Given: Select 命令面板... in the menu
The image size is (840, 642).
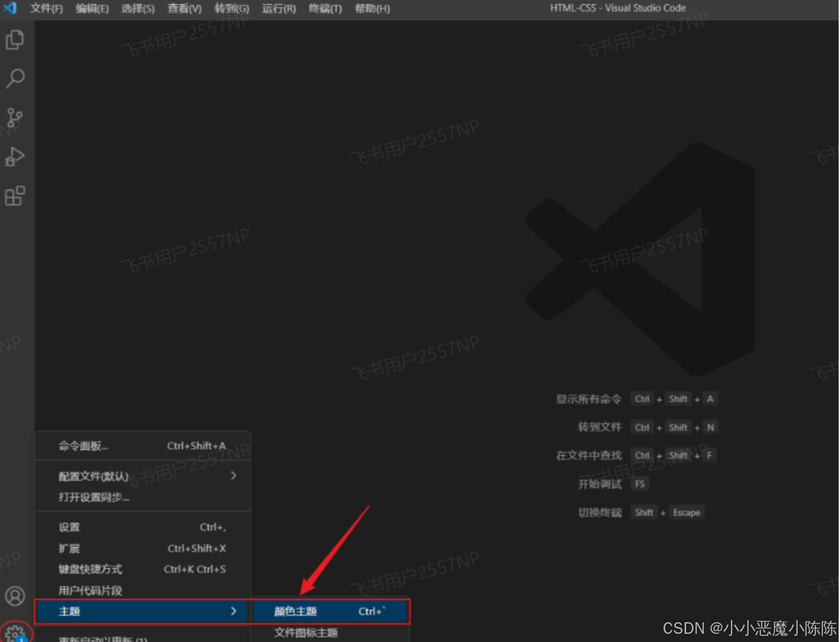Looking at the screenshot, I should pyautogui.click(x=143, y=446).
